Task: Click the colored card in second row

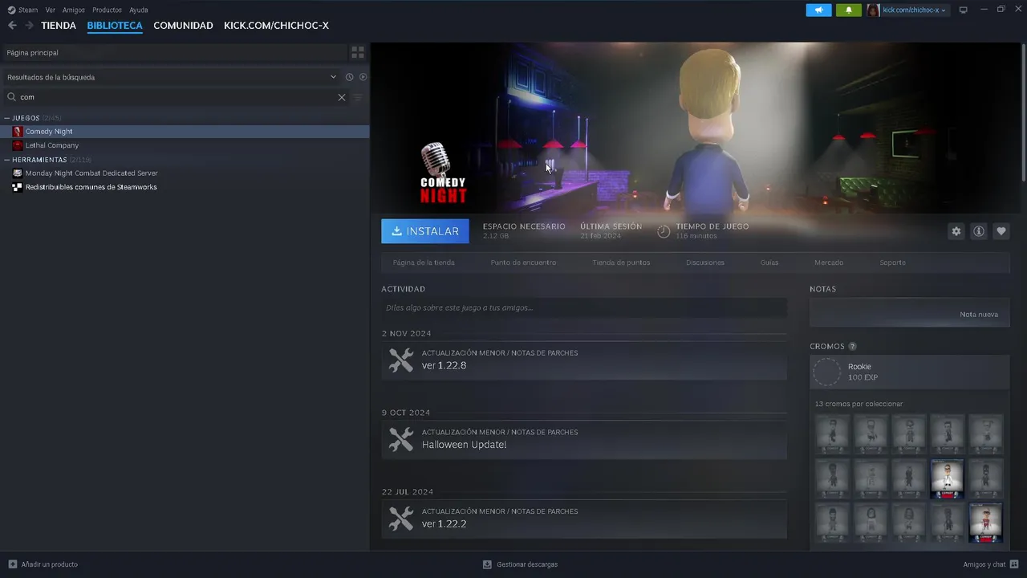Action: [947, 478]
